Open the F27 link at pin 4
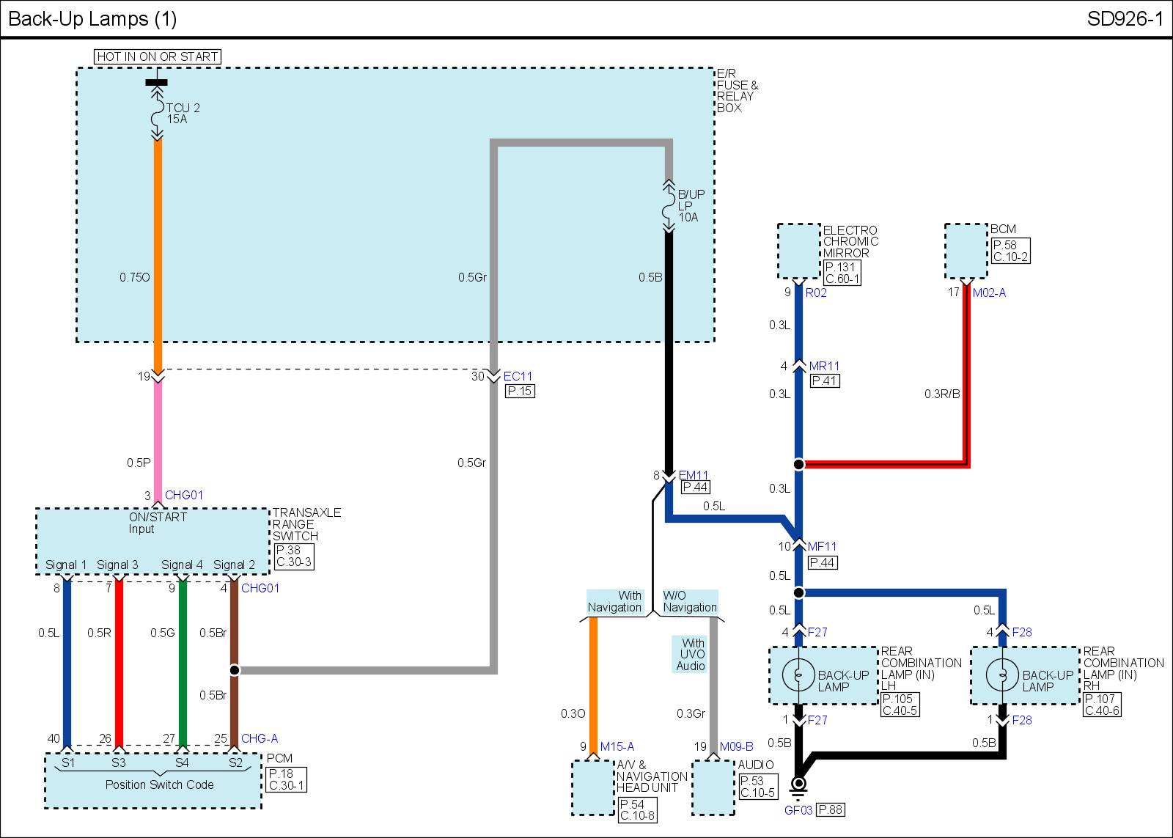Screen dimensions: 1173x838 pyautogui.click(x=817, y=632)
